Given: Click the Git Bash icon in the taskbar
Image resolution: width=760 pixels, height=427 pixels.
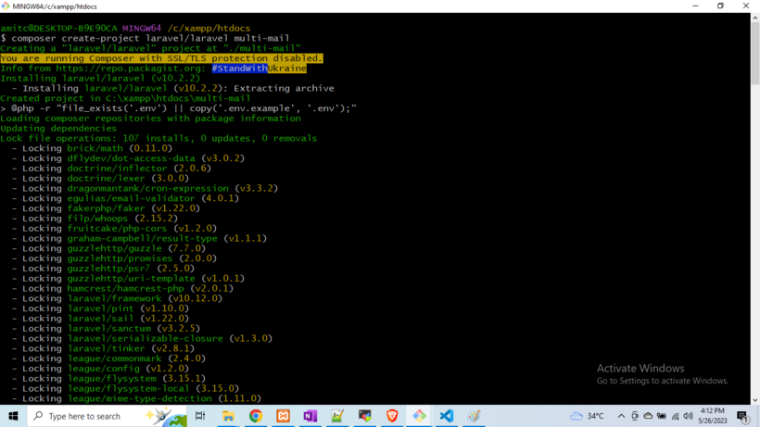Looking at the screenshot, I should pos(419,417).
